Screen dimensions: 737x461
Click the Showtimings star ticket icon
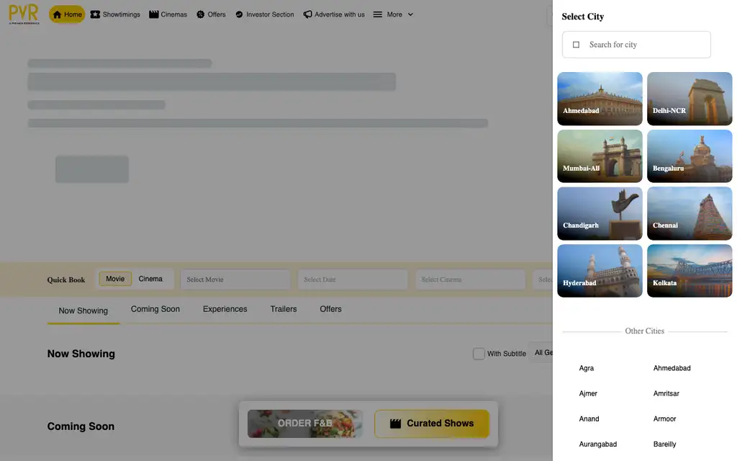[x=95, y=14]
